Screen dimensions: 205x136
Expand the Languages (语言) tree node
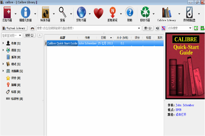tap(3, 50)
